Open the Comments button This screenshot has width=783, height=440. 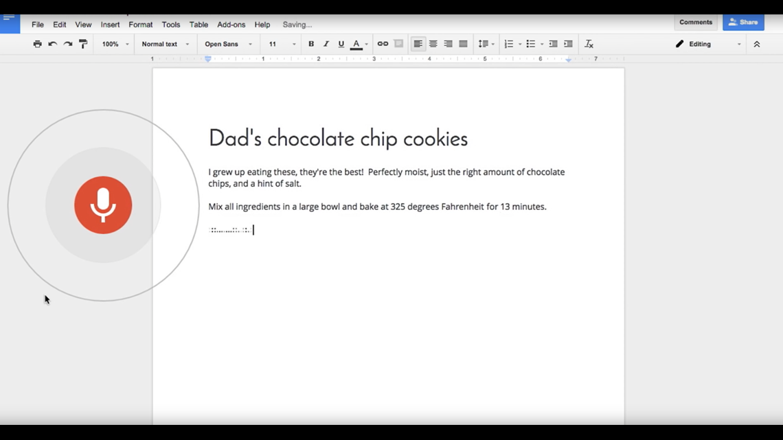coord(695,22)
